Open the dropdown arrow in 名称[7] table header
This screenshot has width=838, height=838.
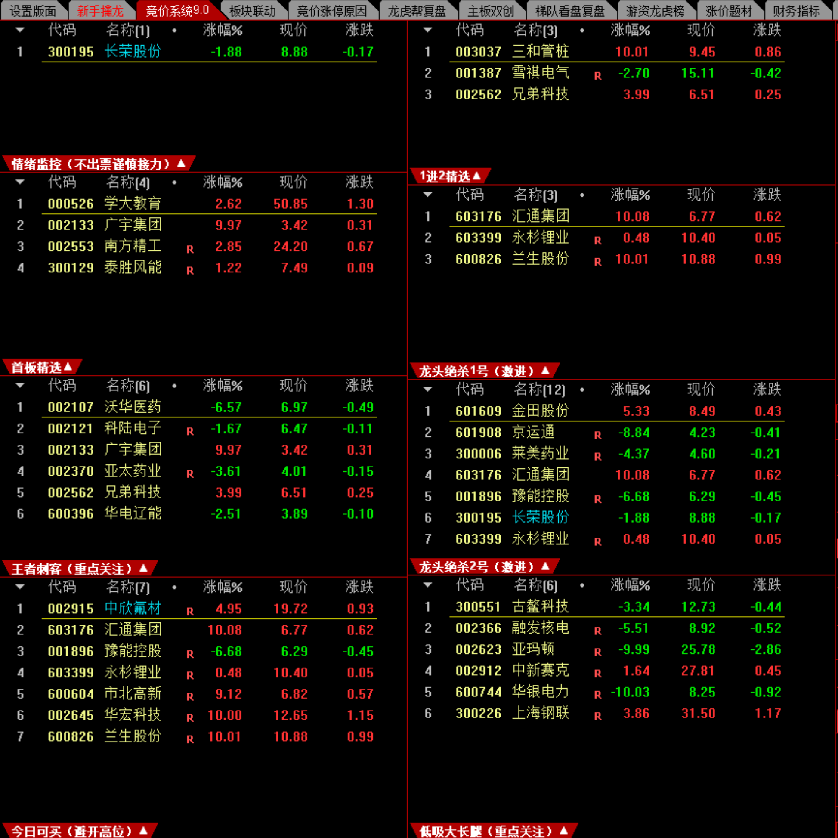pyautogui.click(x=20, y=587)
